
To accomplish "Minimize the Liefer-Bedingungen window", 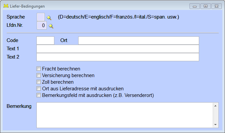I will (x=195, y=6).
